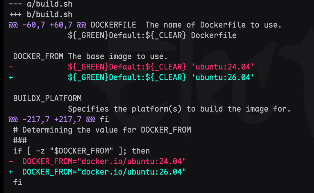This screenshot has width=314, height=193.
Task: Click the second hunk header -217,7 +217,7
Action: (x=52, y=119)
